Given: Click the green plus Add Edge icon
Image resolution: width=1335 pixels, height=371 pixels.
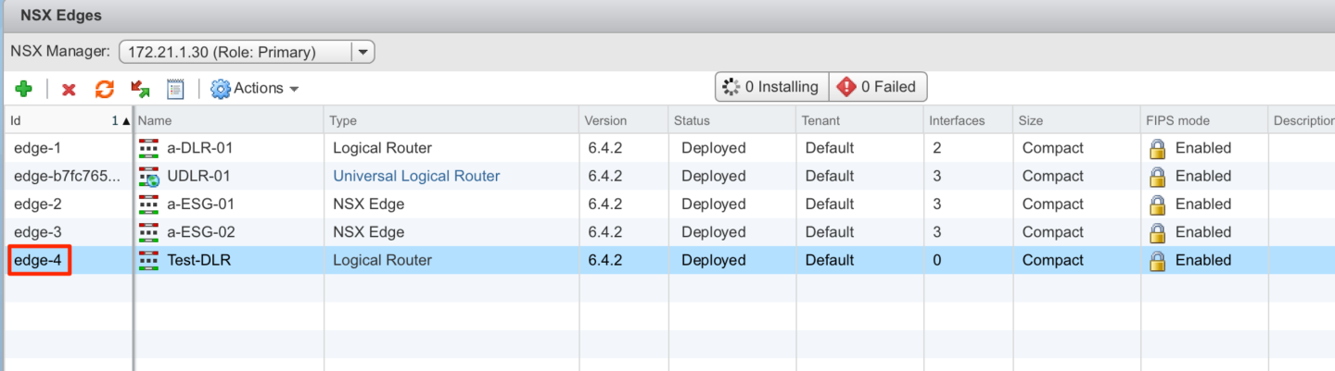Looking at the screenshot, I should (x=24, y=88).
